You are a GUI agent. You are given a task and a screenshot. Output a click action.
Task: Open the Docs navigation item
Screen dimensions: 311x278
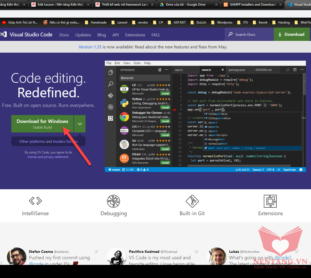tap(64, 35)
